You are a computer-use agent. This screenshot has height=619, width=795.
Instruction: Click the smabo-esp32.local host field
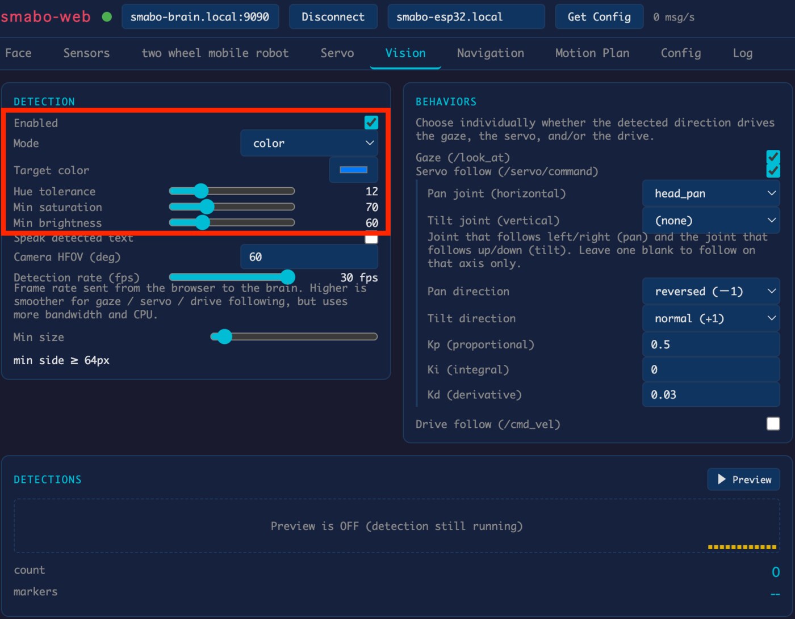[x=466, y=17]
